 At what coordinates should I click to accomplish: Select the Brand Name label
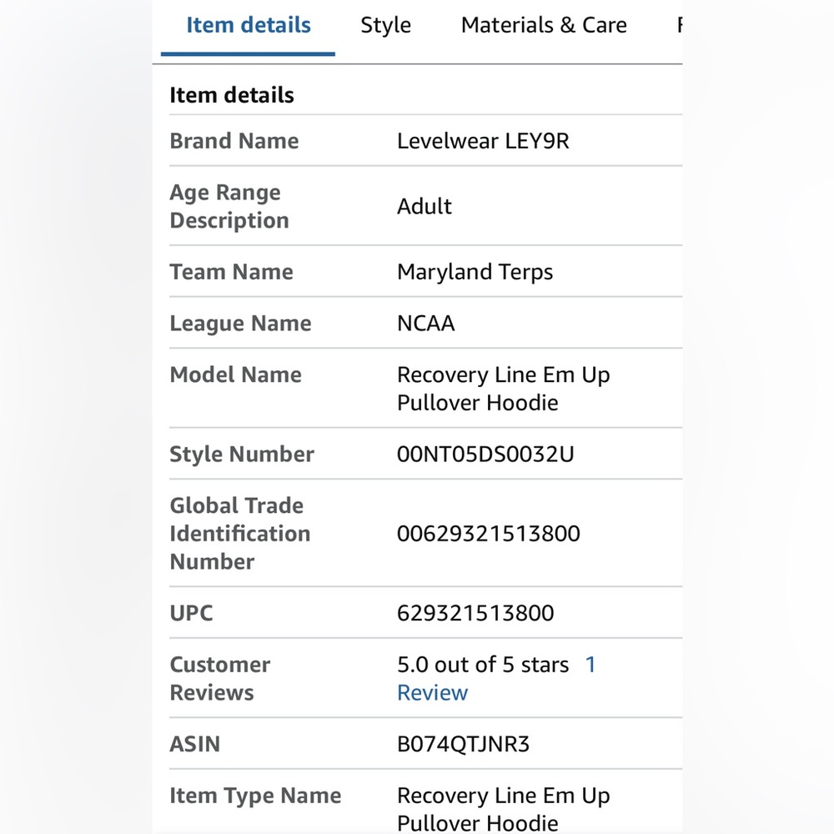234,141
